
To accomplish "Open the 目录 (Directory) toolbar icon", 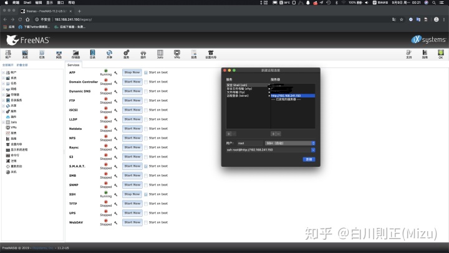I will point(92,54).
